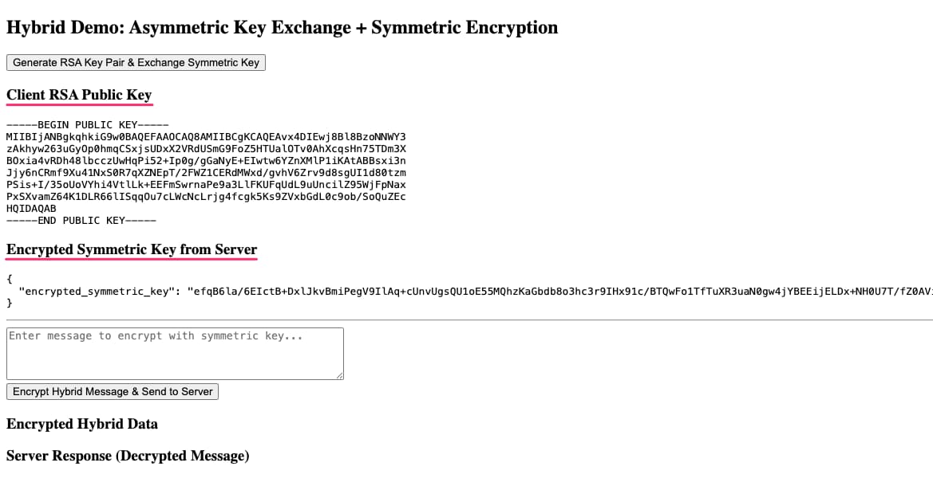This screenshot has height=490, width=933.
Task: Click the END PUBLIC KEY line
Action: pos(81,221)
